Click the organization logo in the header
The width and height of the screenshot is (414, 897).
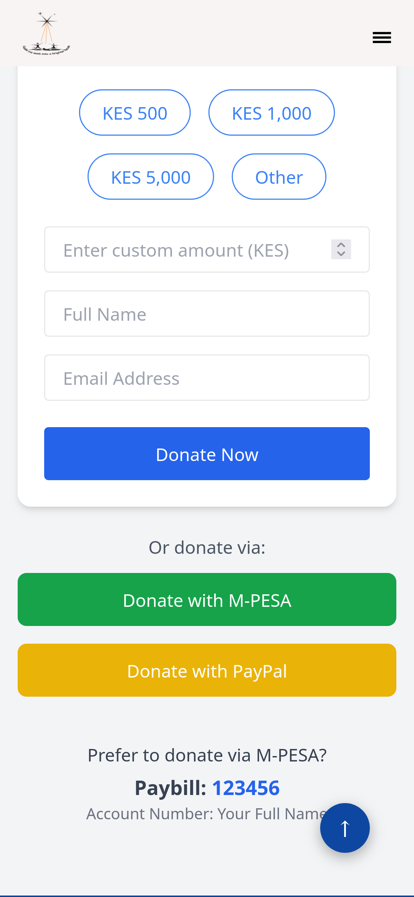46,34
